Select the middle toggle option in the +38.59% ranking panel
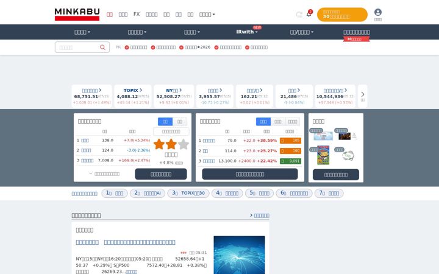This screenshot has width=439, height=274. [278, 121]
